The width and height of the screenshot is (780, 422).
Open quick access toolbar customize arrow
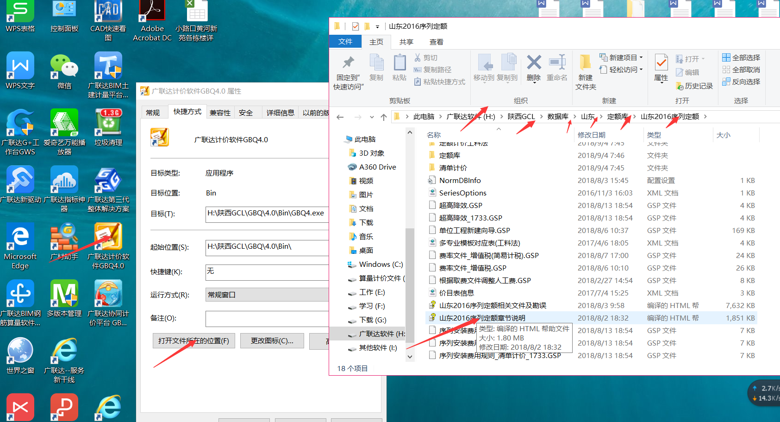377,26
